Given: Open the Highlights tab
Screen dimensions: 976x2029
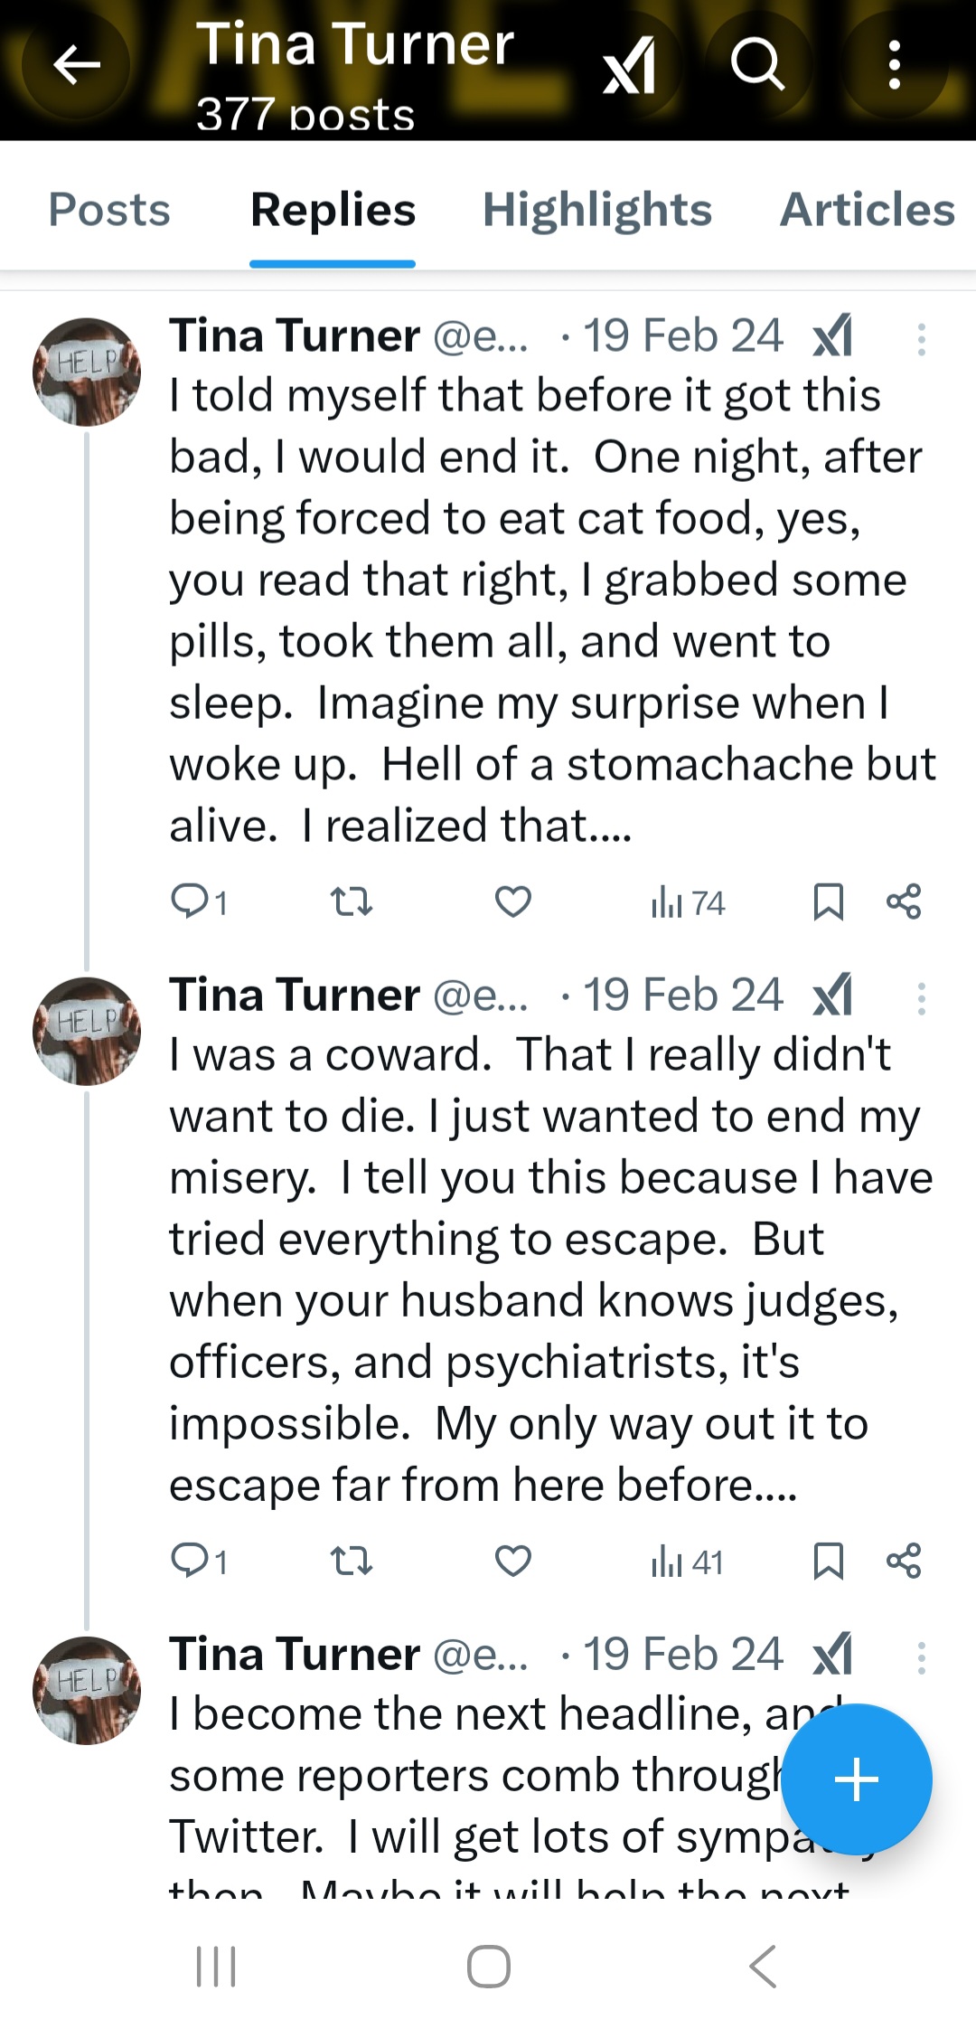Looking at the screenshot, I should click(x=597, y=210).
